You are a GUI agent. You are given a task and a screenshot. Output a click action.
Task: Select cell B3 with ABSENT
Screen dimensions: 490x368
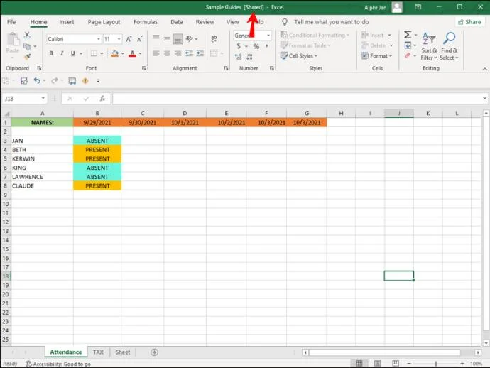coord(97,141)
